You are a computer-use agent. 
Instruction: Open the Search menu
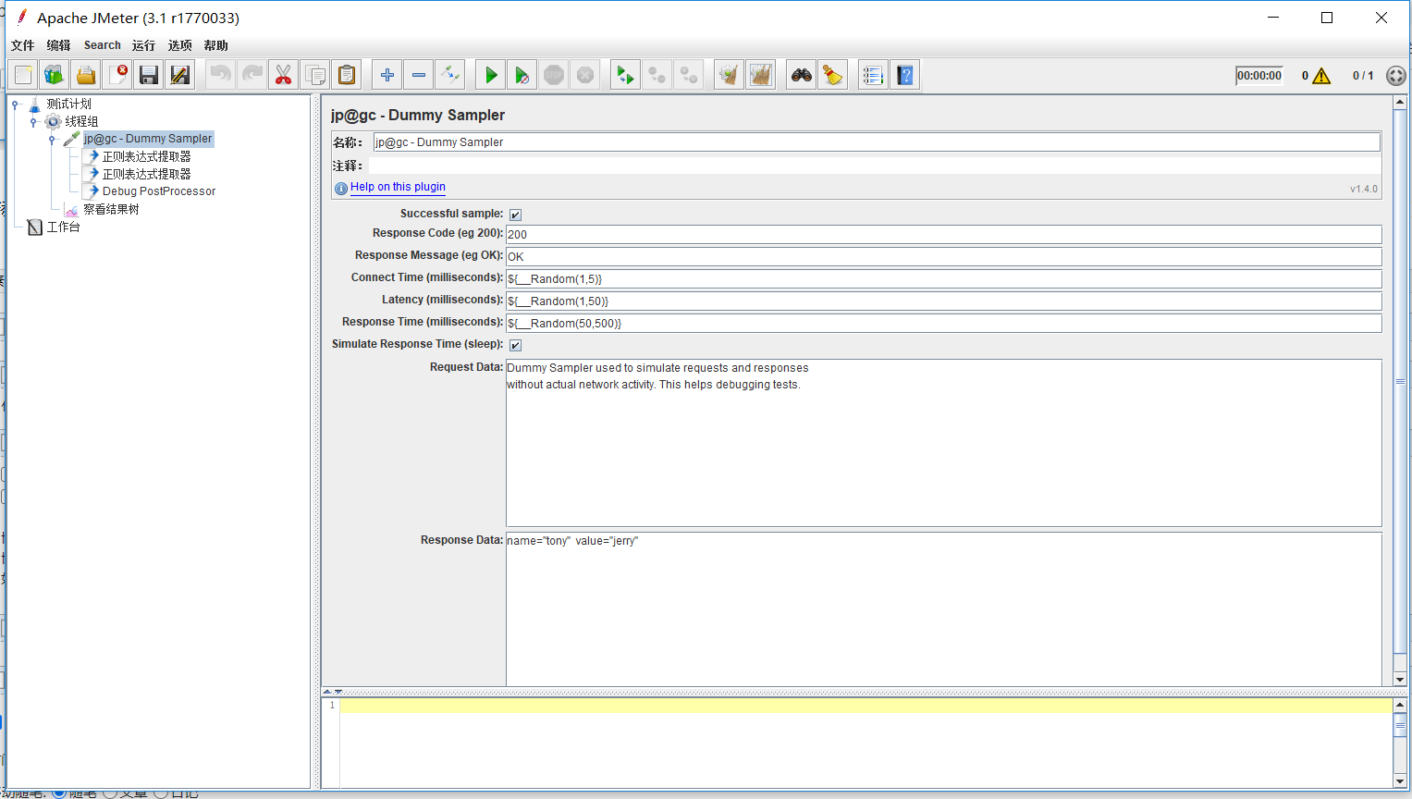[x=103, y=45]
